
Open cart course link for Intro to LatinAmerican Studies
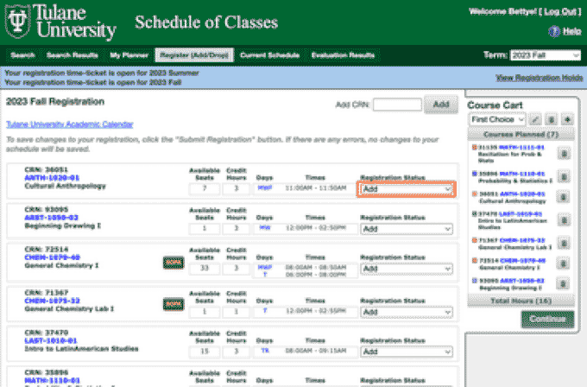tap(521, 214)
